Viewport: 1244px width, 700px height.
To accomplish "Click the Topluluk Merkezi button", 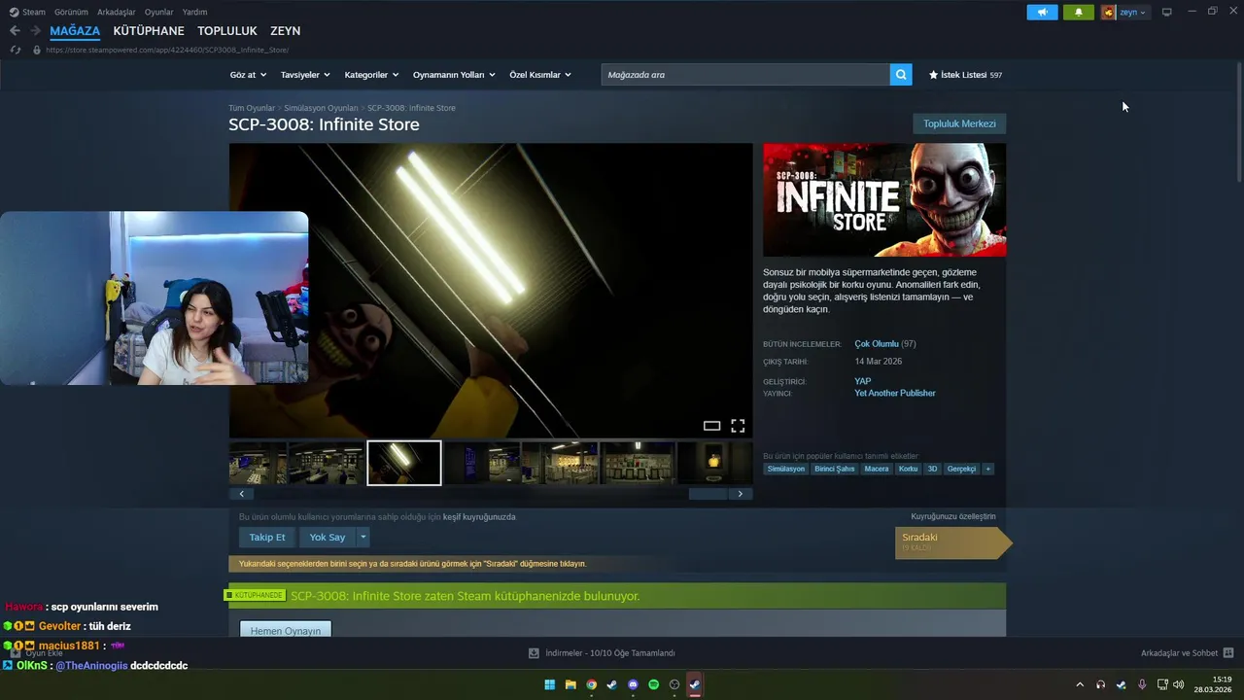I will [959, 123].
